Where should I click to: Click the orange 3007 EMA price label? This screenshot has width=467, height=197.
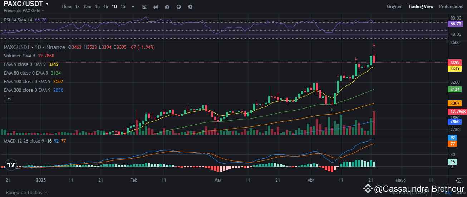[x=455, y=103]
